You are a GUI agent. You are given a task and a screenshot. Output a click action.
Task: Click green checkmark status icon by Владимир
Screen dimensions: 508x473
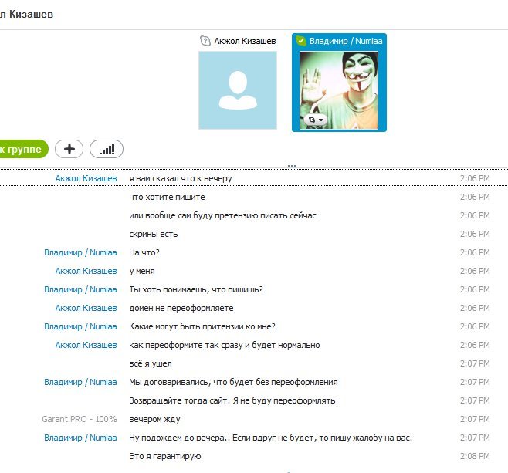301,41
